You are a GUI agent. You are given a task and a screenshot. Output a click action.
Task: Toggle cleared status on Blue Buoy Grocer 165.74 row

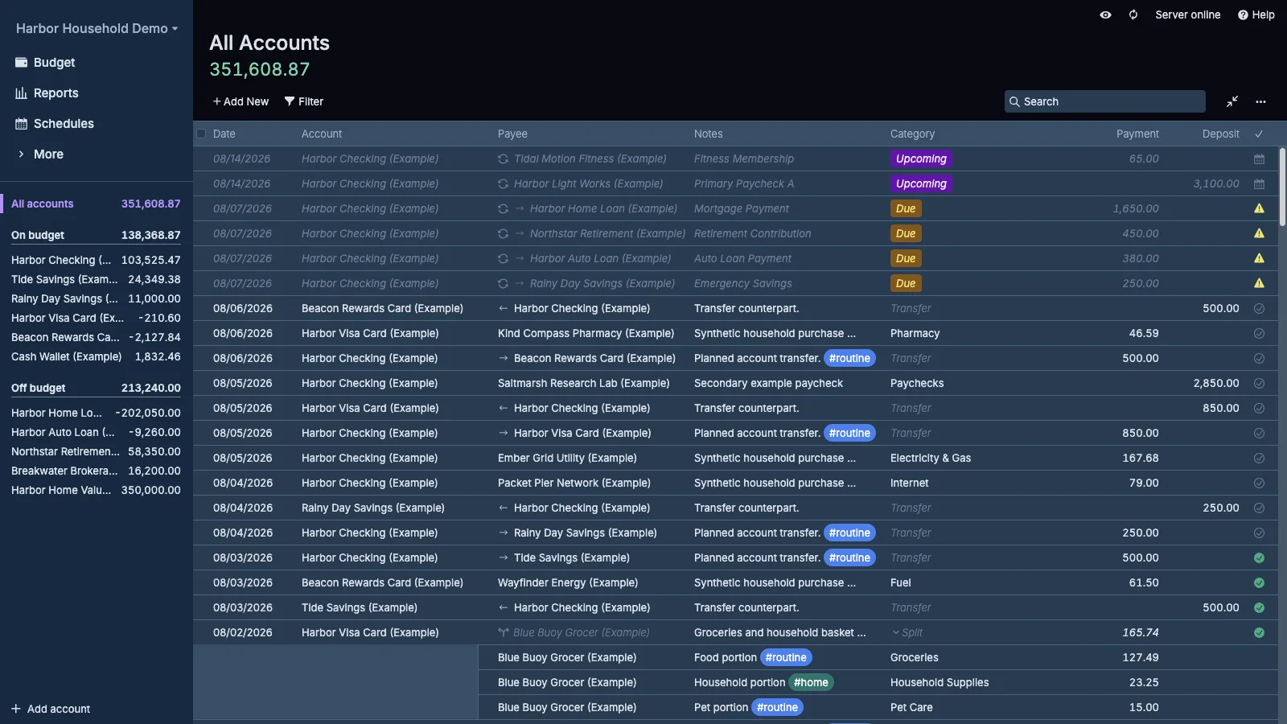point(1259,632)
